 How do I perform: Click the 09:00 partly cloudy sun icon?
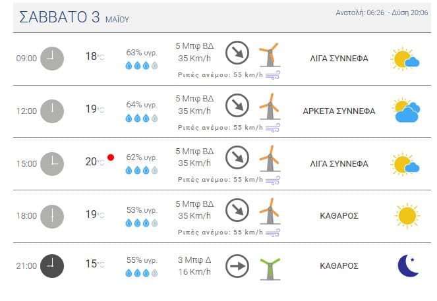(405, 59)
